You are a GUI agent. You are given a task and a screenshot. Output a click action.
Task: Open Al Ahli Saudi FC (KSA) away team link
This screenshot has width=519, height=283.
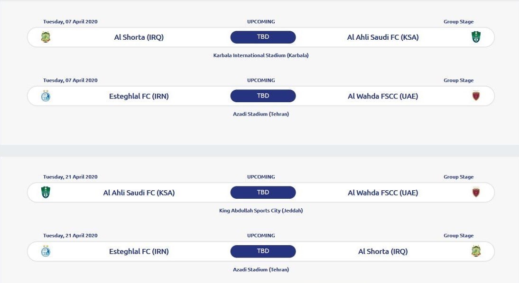point(383,37)
